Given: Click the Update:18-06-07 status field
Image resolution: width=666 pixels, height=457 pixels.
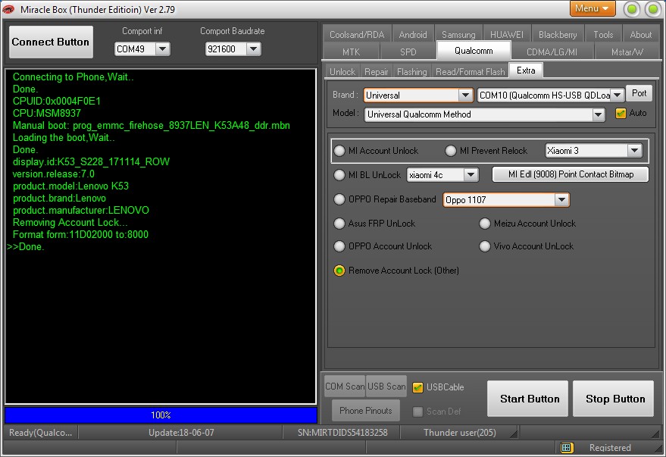Looking at the screenshot, I should [181, 432].
